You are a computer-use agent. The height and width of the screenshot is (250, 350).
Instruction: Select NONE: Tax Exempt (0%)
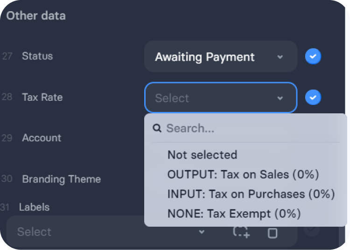(234, 214)
